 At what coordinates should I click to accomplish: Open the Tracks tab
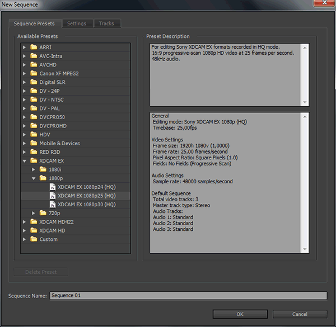pyautogui.click(x=106, y=23)
